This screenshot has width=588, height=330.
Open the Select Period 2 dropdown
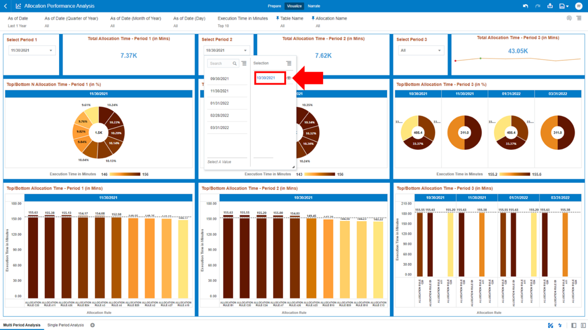227,50
